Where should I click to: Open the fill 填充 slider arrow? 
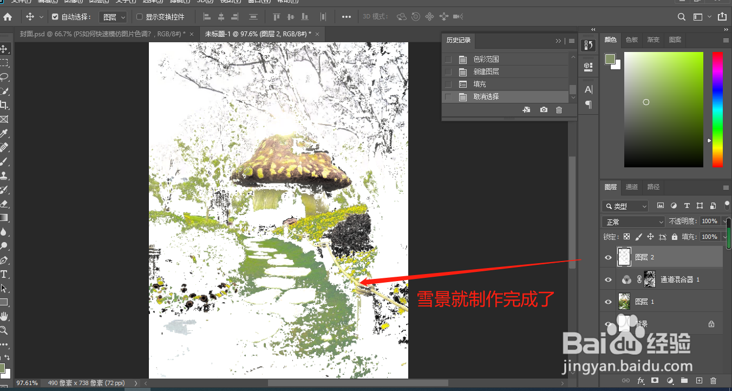click(x=724, y=237)
